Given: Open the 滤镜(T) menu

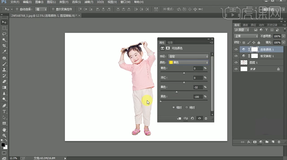Looking at the screenshot, I should 89,2.
